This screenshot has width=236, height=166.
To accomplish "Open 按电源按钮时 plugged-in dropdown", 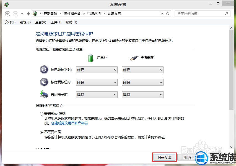I will point(143,70).
